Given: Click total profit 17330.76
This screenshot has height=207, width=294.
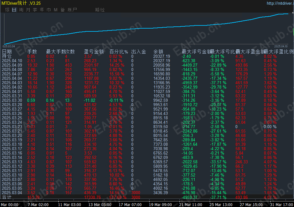Looking at the screenshot, I should 92,197.
